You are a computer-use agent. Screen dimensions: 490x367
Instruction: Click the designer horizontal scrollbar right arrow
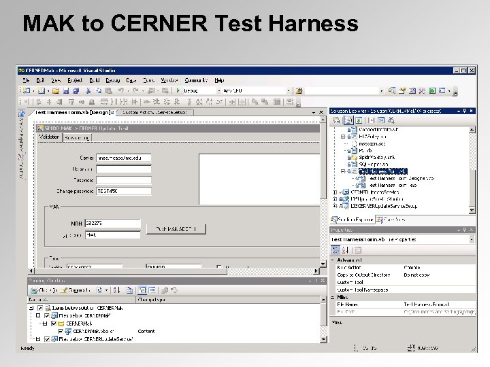point(316,271)
